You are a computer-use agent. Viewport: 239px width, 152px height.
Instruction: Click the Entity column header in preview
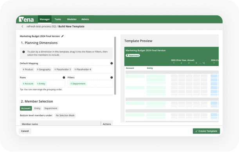click(x=150, y=68)
